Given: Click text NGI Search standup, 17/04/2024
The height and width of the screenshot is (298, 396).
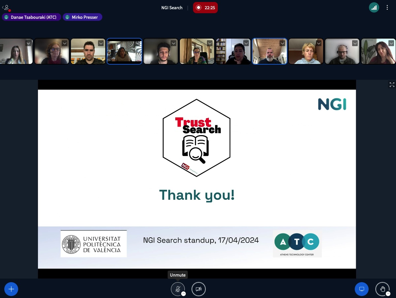Looking at the screenshot, I should [201, 240].
